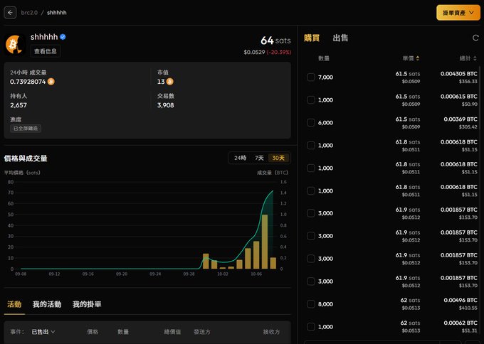Select the 7天 chart range option
The image size is (484, 344).
tap(259, 158)
